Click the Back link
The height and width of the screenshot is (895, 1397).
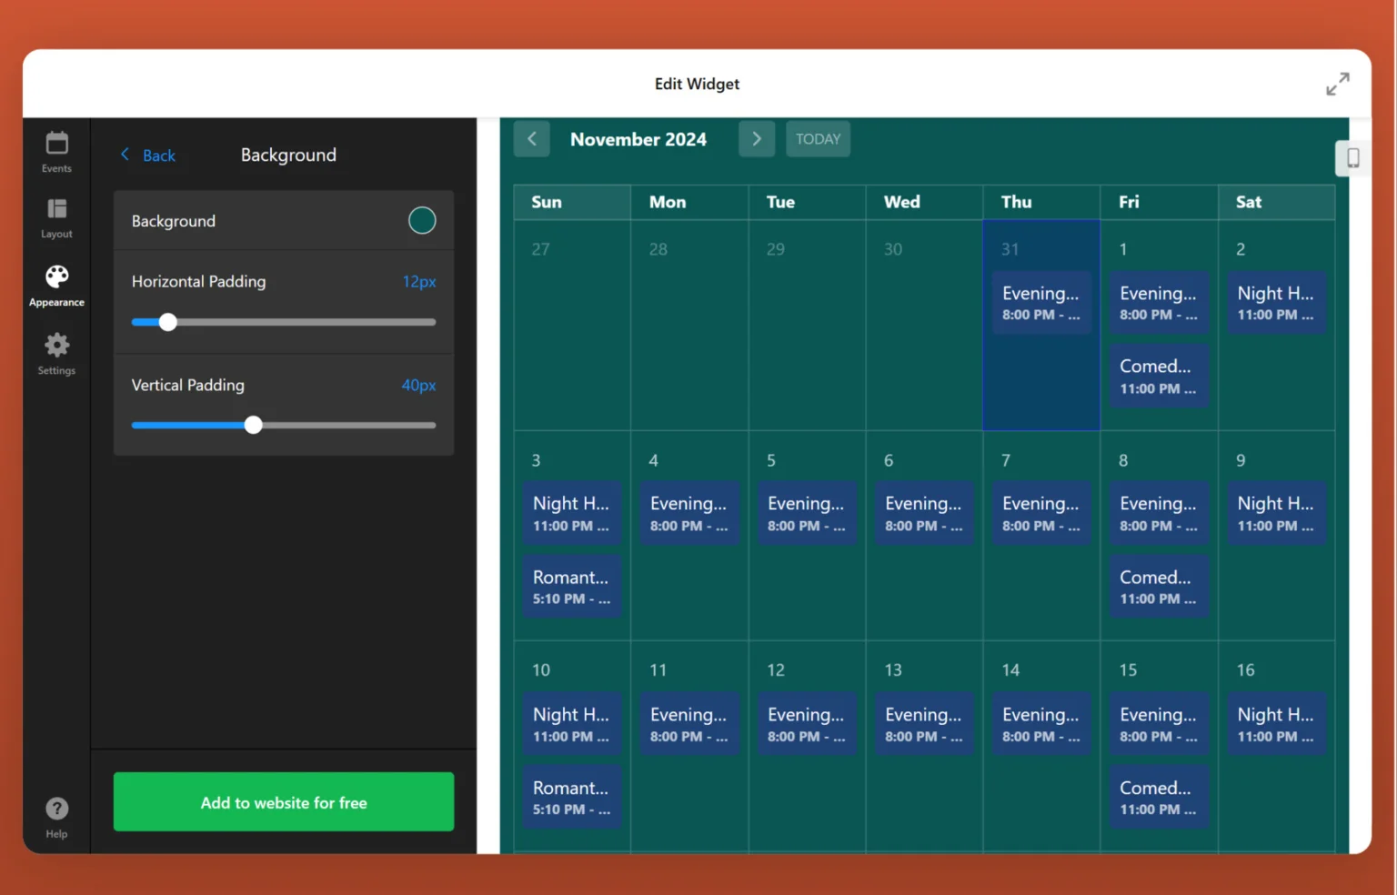pyautogui.click(x=148, y=156)
